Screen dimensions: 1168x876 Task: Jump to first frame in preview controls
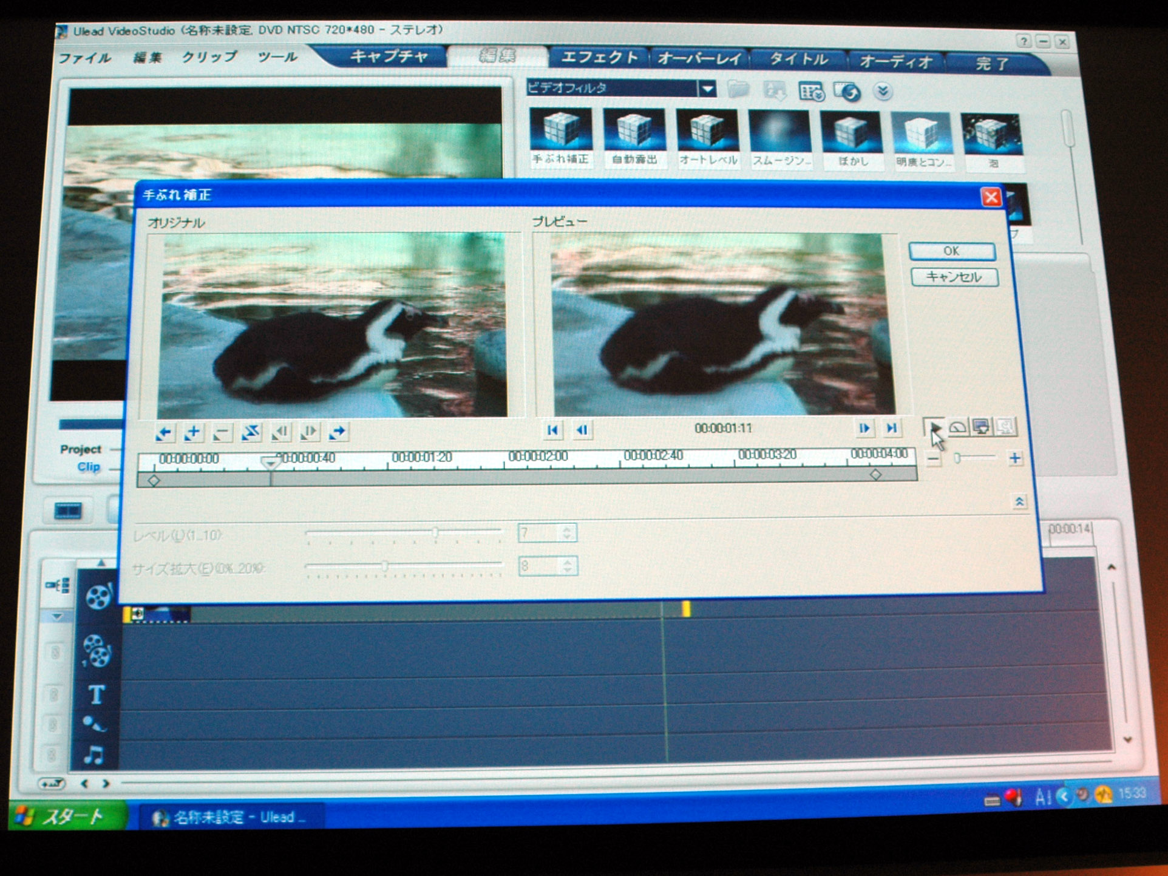pos(552,430)
